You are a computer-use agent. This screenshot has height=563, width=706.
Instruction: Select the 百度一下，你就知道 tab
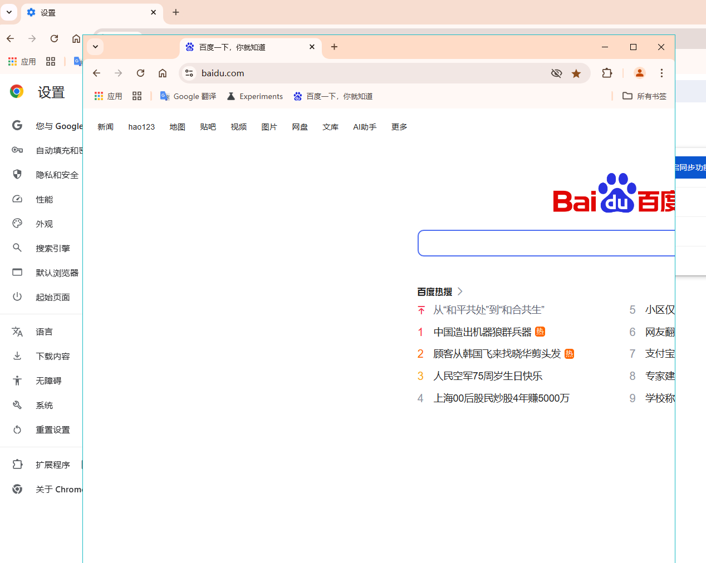(x=251, y=47)
